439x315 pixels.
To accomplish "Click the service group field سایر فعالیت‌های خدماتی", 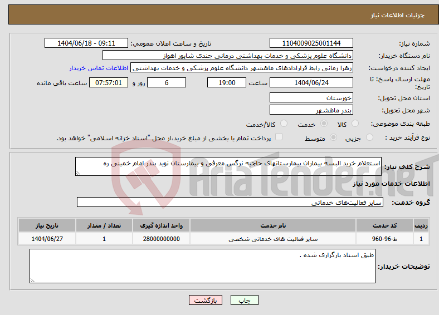I will (x=230, y=202).
